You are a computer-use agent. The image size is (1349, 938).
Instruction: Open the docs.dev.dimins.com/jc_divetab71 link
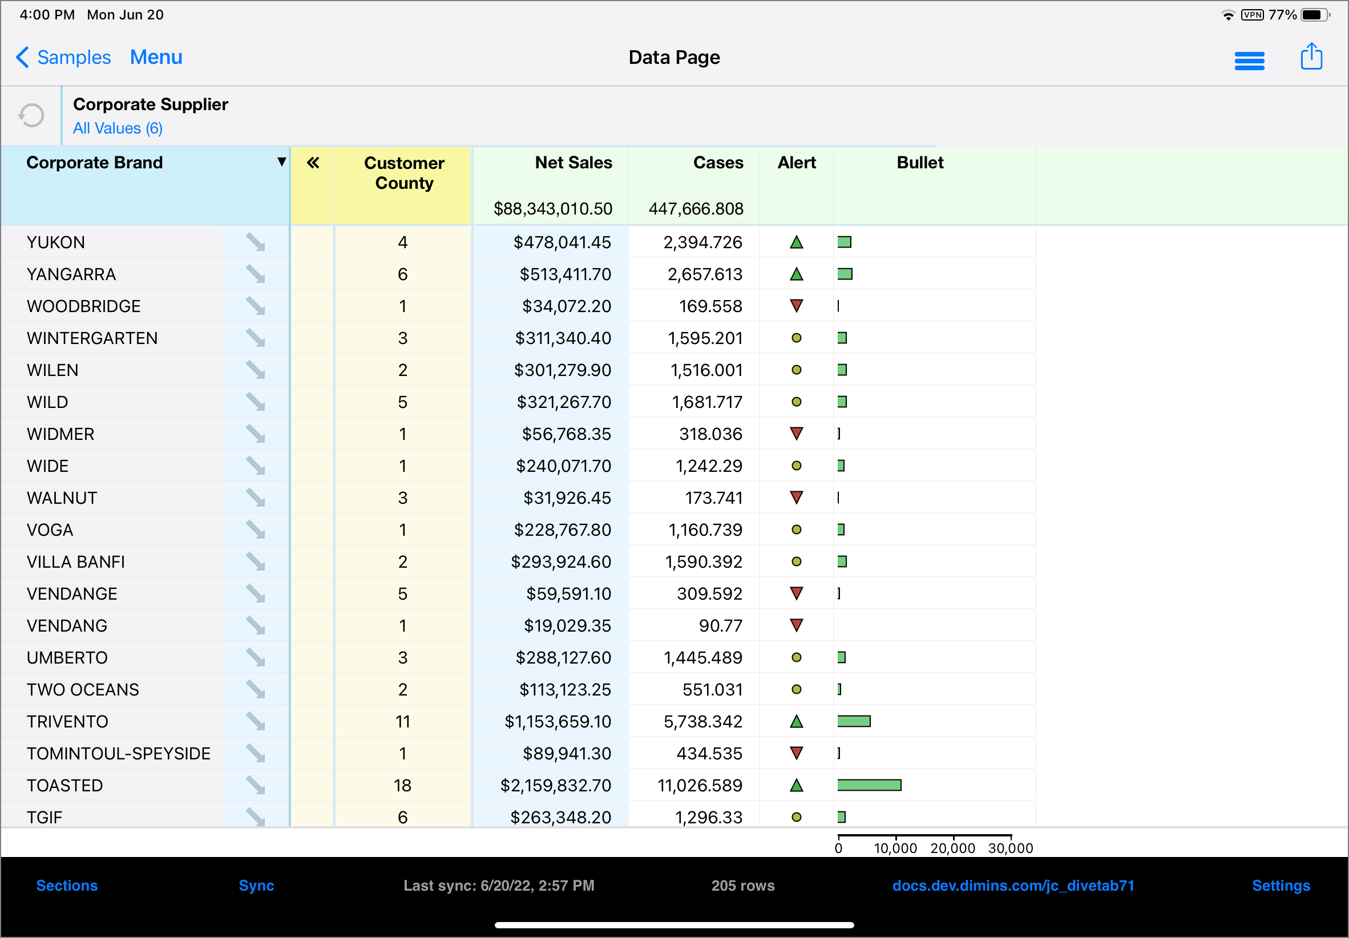pos(1013,885)
